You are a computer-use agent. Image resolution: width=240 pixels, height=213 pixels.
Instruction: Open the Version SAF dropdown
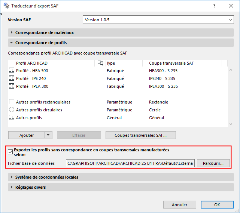click(158, 19)
